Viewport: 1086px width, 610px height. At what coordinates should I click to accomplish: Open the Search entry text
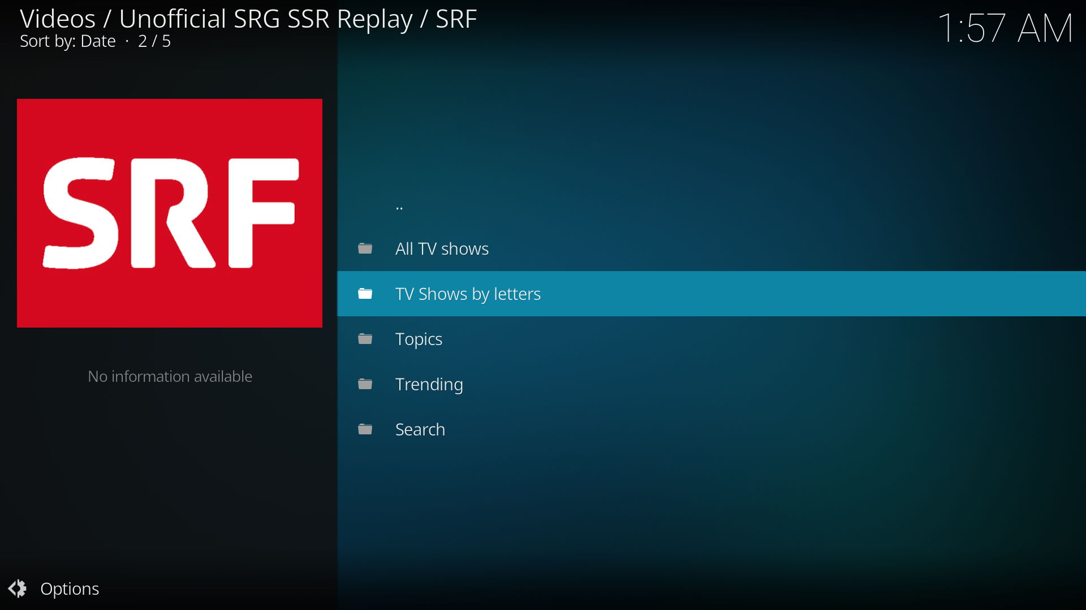[420, 429]
